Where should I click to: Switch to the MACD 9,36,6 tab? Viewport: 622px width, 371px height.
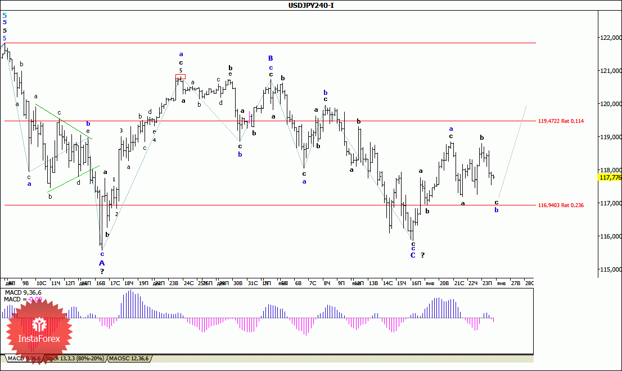[x=24, y=359]
